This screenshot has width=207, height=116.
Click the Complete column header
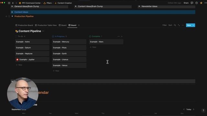pyautogui.click(x=96, y=36)
